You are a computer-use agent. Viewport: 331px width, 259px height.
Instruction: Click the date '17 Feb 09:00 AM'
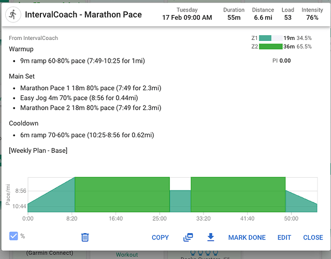point(187,18)
